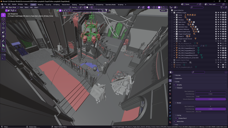Open the Physics properties tab
Image resolution: width=228 pixels, height=128 pixels.
pos(170,112)
